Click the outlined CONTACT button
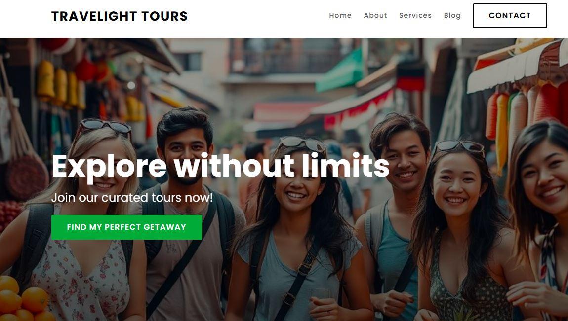568x321 pixels. 510,16
